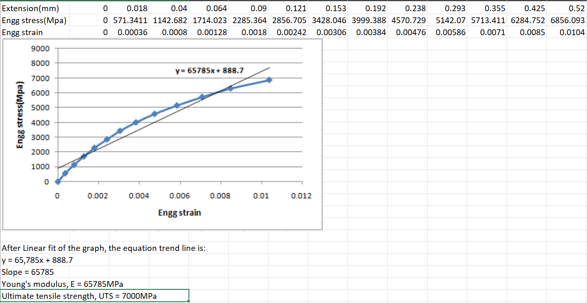The height and width of the screenshot is (303, 587).
Task: Click the extension value 0.425 cell
Action: [527, 9]
